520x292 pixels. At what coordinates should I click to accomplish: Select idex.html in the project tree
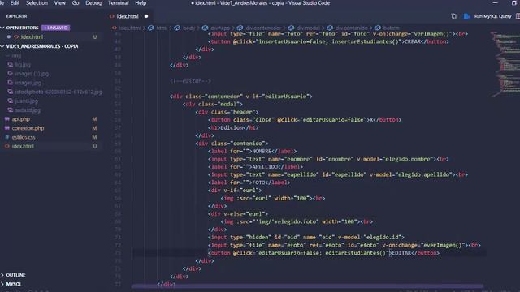pos(23,146)
